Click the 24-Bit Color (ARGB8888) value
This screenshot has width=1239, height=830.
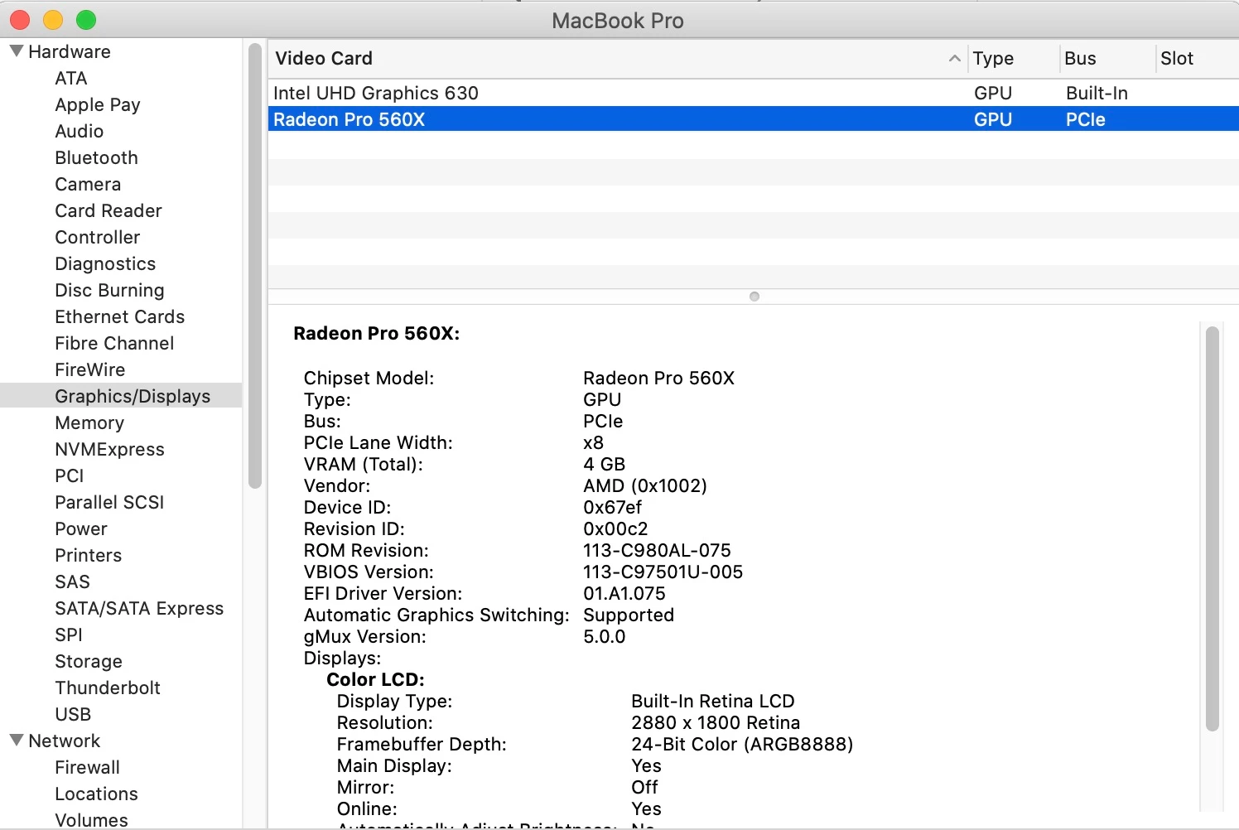tap(742, 744)
